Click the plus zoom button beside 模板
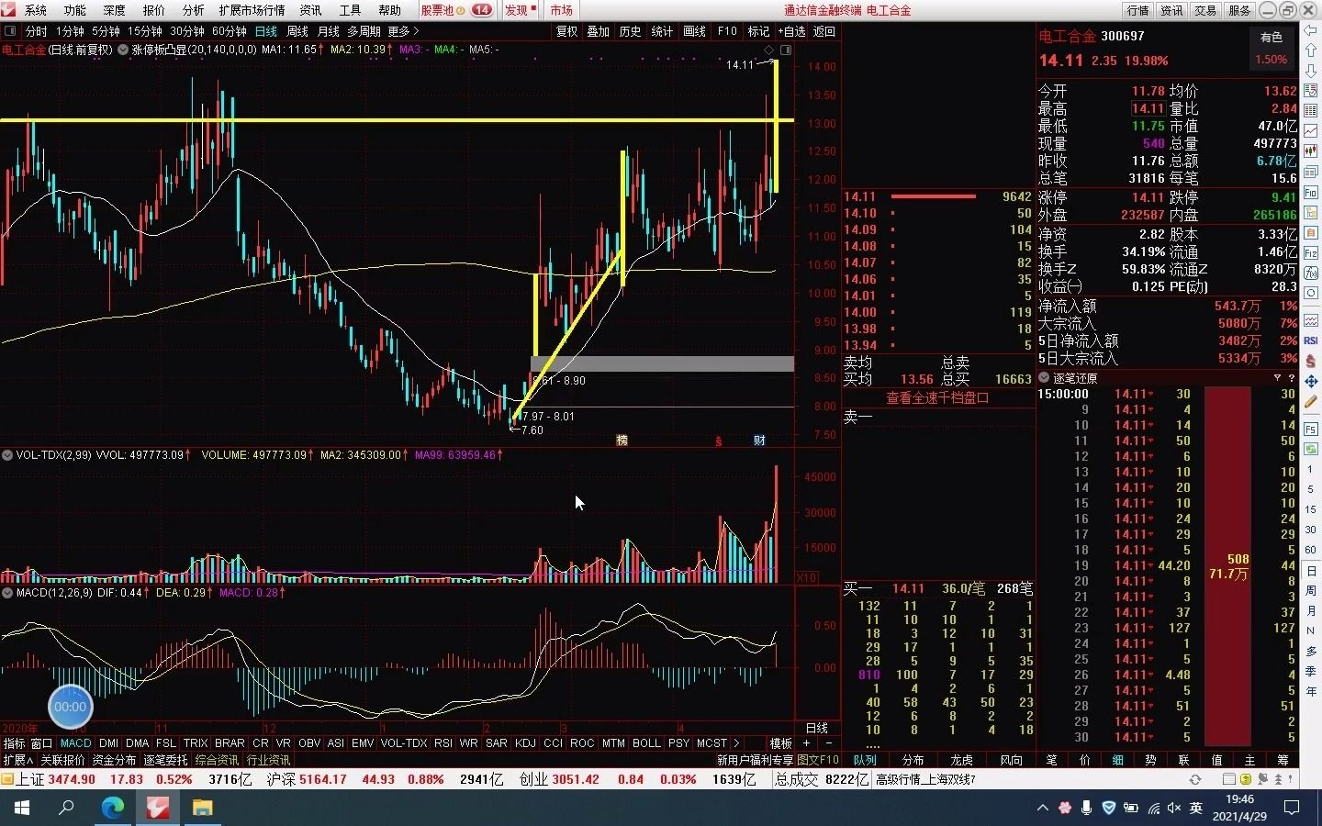1322x826 pixels. point(807,743)
